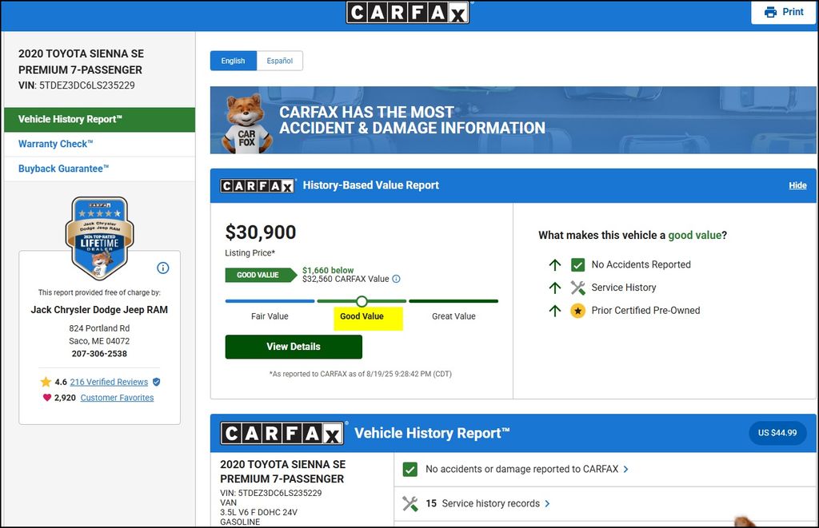Open Buyback Guarantee in the sidebar

[x=99, y=169]
